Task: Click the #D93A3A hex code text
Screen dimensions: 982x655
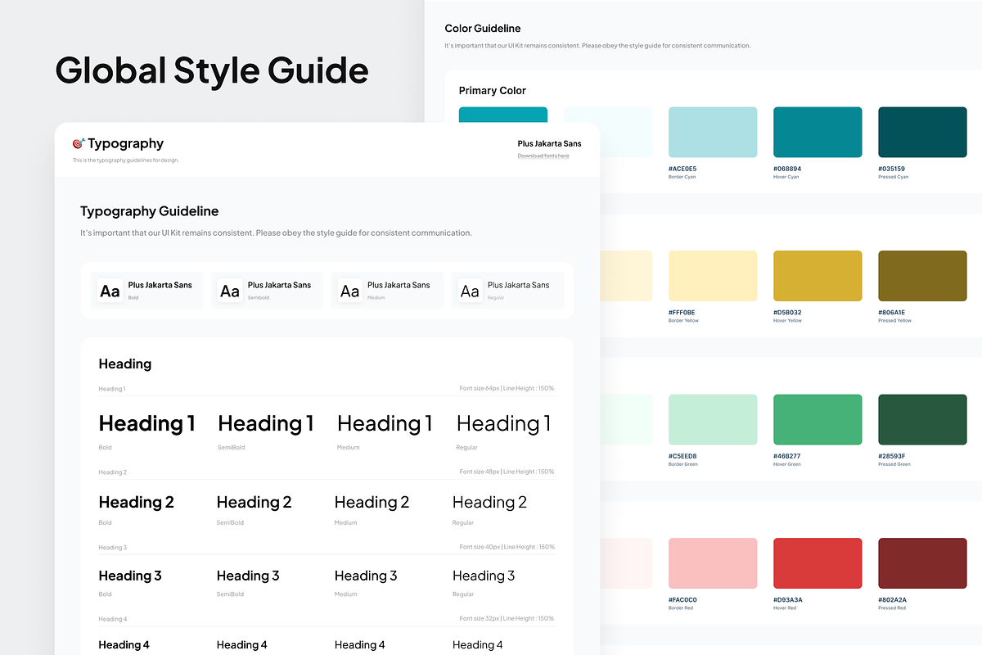Action: (x=788, y=599)
